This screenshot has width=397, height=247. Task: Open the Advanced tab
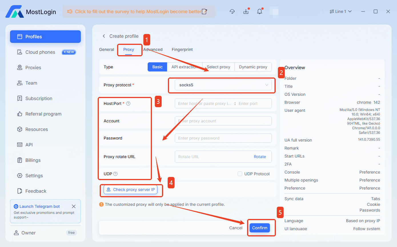point(153,49)
